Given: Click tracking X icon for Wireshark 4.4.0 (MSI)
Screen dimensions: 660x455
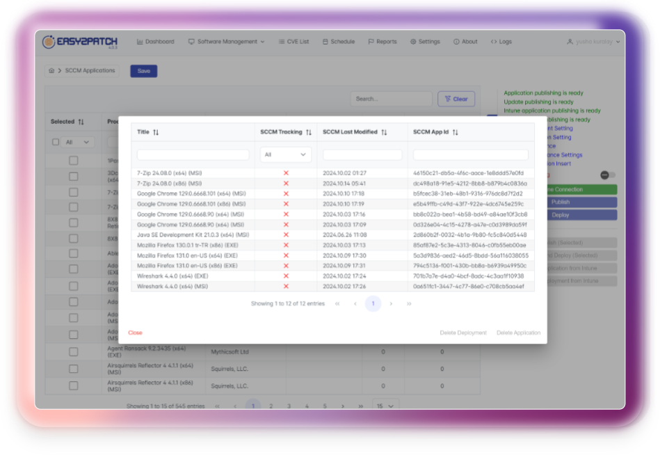Looking at the screenshot, I should click(286, 286).
